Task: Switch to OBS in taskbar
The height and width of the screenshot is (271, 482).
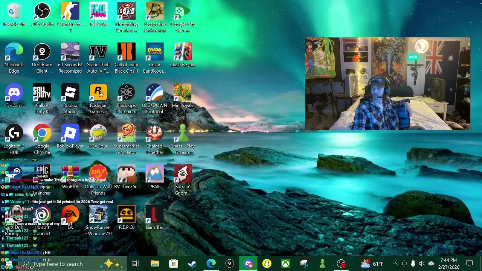Action: click(341, 264)
